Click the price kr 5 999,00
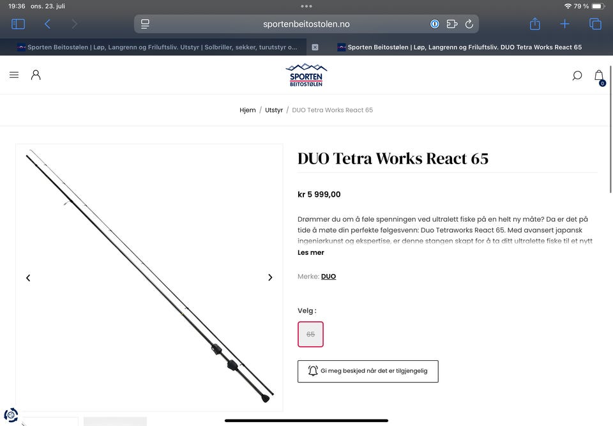613x426 pixels. point(319,194)
